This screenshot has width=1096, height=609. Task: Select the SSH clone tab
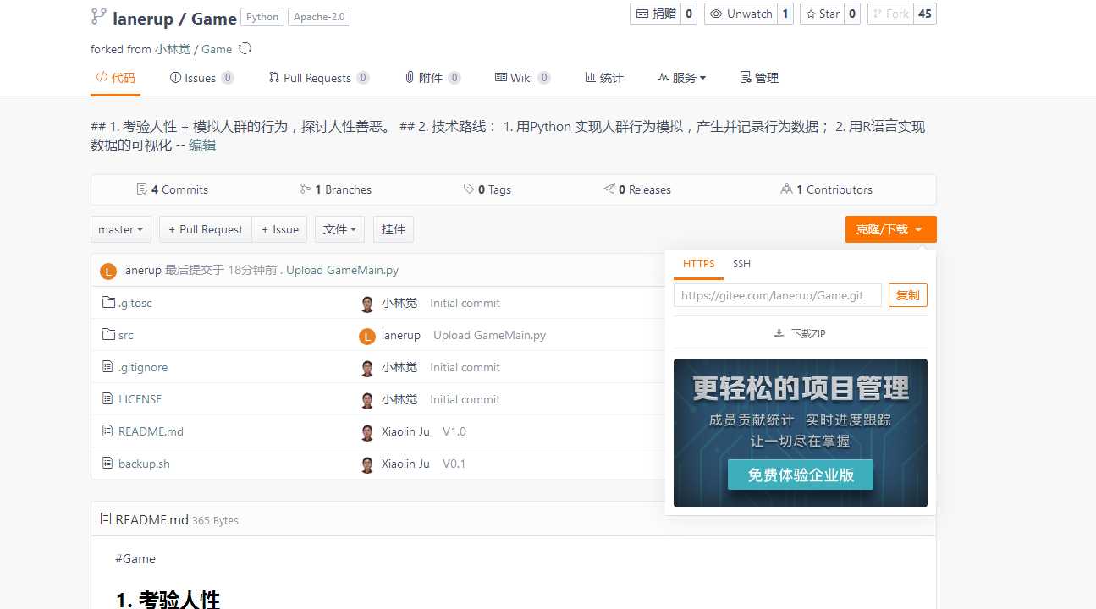point(742,264)
